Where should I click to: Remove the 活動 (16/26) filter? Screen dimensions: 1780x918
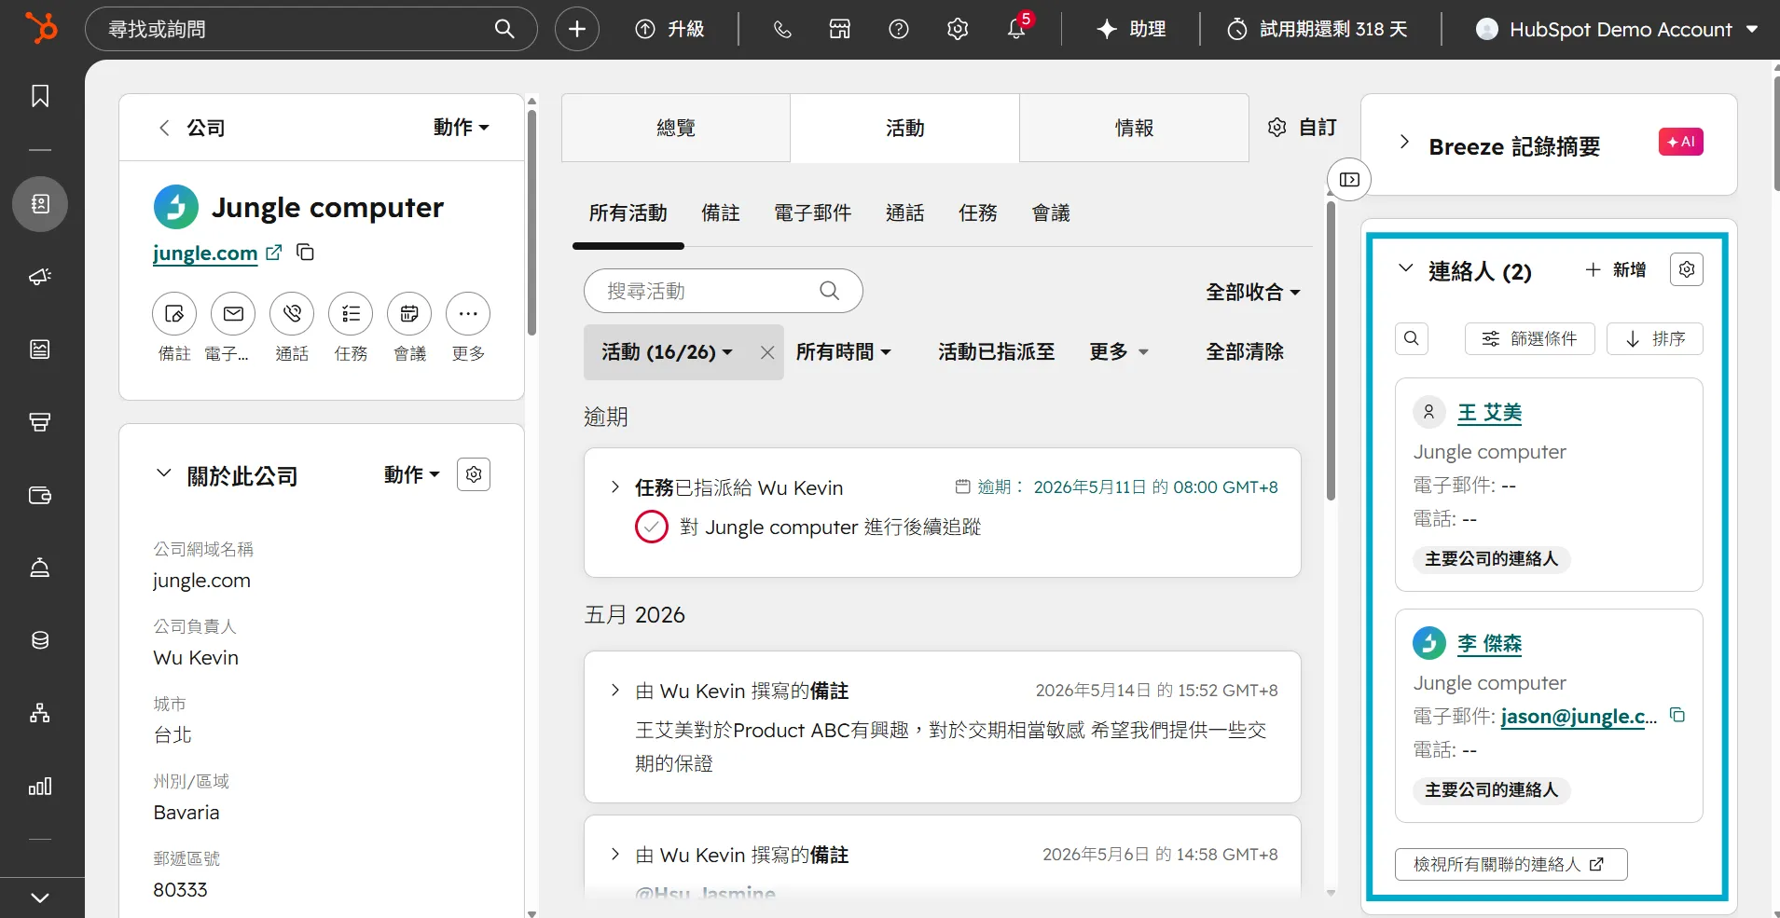[766, 352]
